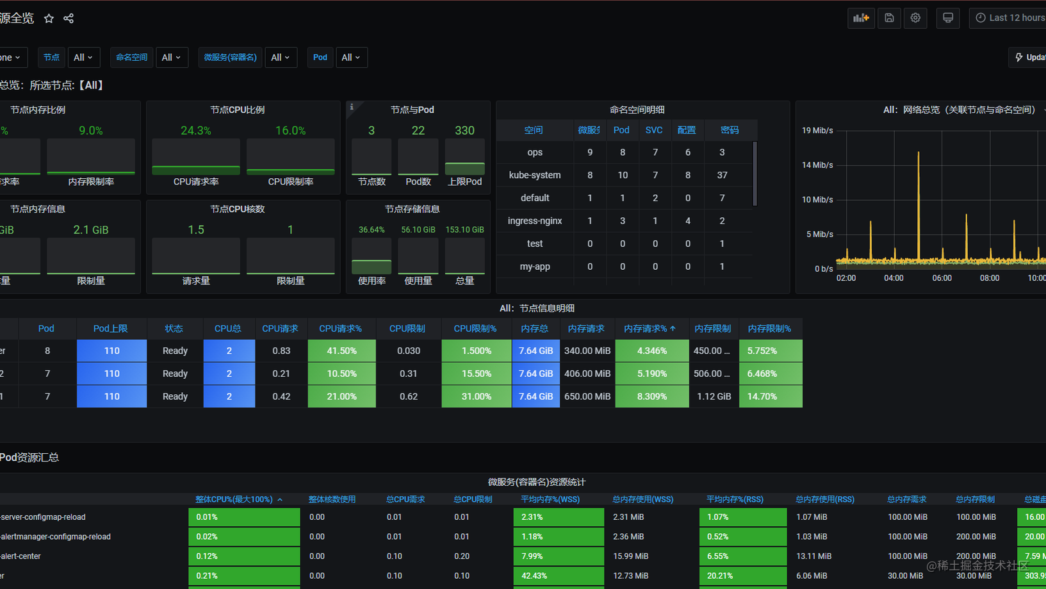Sort namespace table by SVC column
This screenshot has width=1046, height=589.
(x=654, y=130)
